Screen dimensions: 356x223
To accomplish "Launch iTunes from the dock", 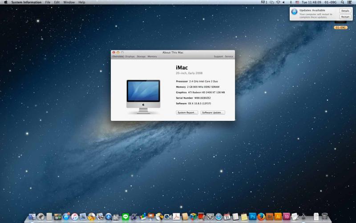I will coord(74,217).
